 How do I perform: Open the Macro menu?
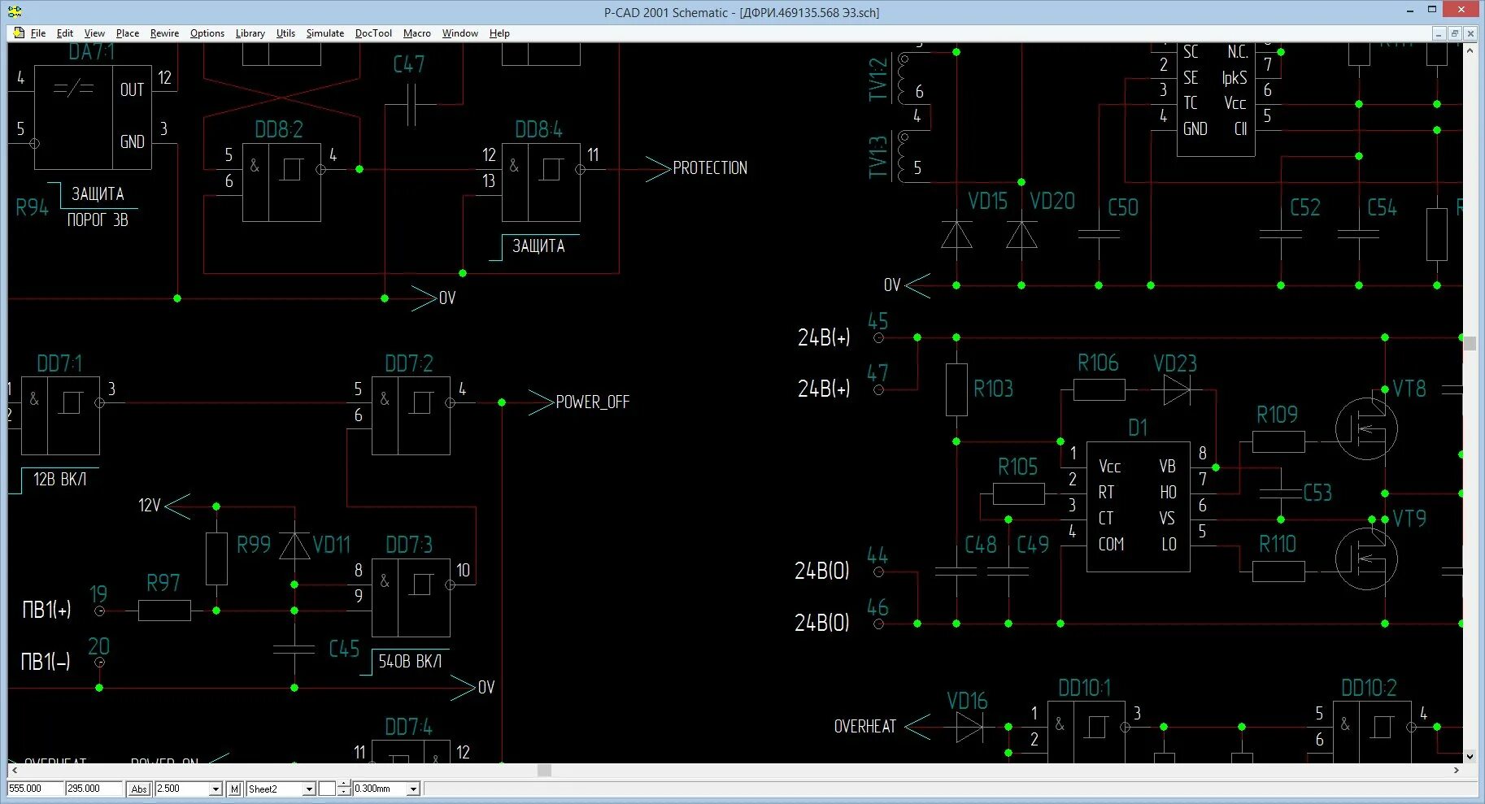(417, 33)
